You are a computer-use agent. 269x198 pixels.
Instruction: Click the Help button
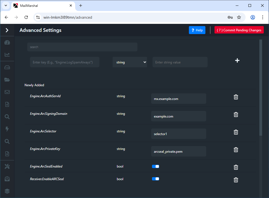pos(197,30)
